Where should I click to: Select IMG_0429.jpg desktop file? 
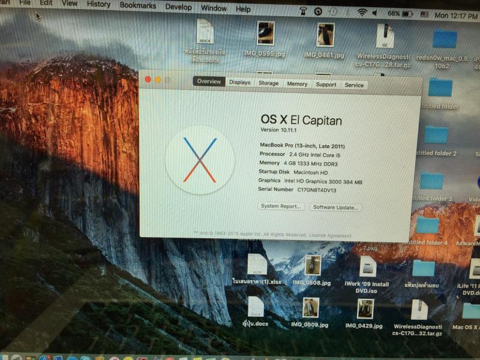365,309
